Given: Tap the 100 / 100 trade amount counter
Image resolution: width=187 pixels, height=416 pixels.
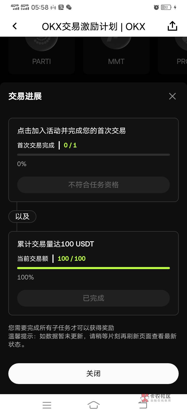Looking at the screenshot, I should click(x=71, y=258).
